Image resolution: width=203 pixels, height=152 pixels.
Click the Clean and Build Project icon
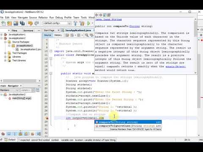point(82,23)
